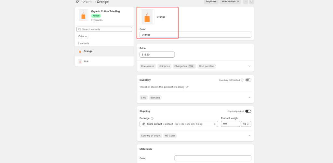Open the More actions menu
333x163 pixels.
(x=230, y=2)
